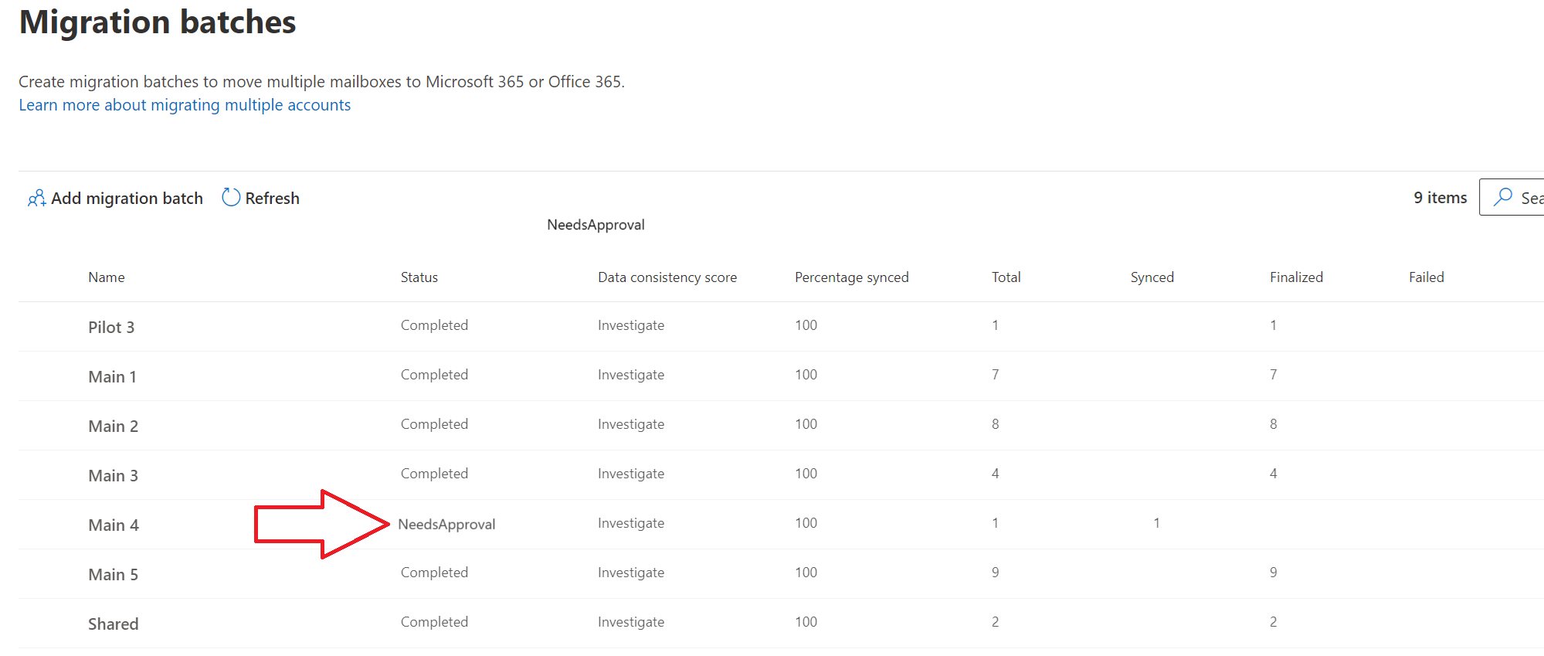Open the Main 4 batch
This screenshot has width=1544, height=656.
click(114, 525)
